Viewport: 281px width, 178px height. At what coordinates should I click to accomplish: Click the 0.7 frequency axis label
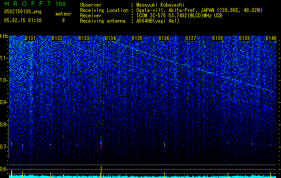(x=4, y=147)
